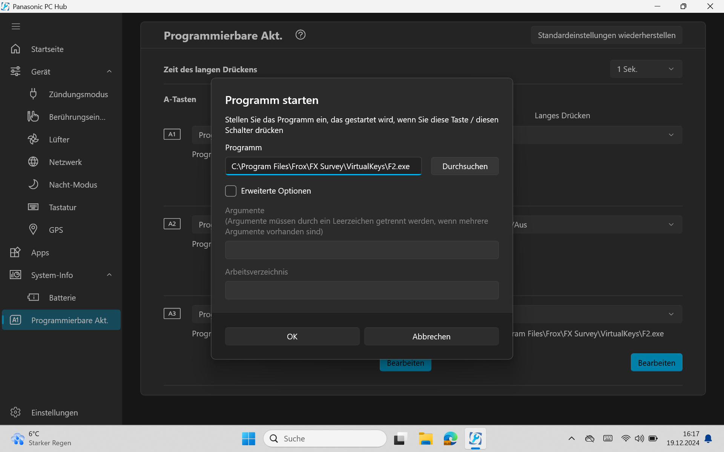The height and width of the screenshot is (452, 724).
Task: Open the Apps menu item
Action: (40, 252)
